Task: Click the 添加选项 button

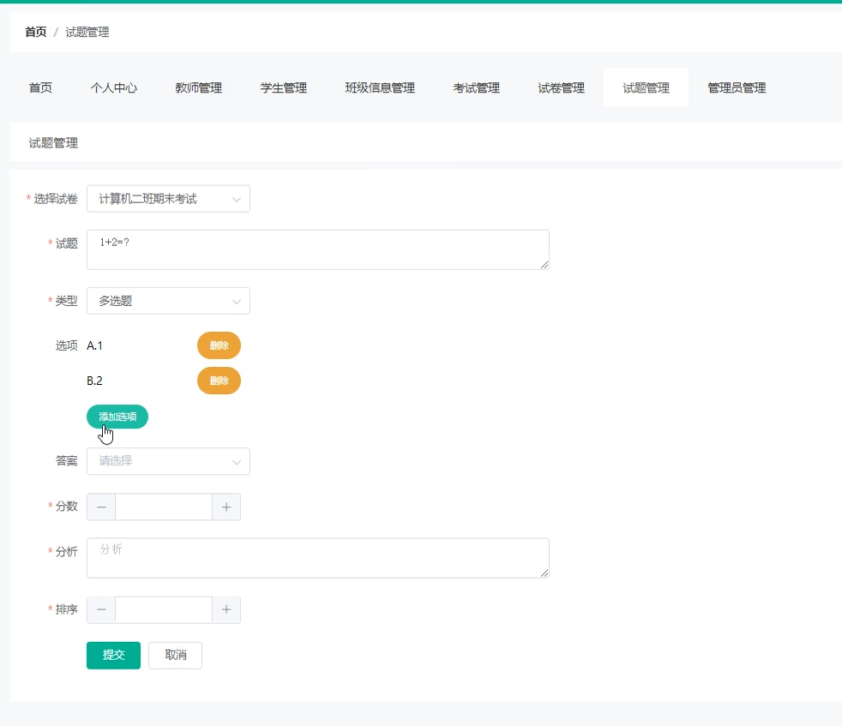Action: [117, 417]
